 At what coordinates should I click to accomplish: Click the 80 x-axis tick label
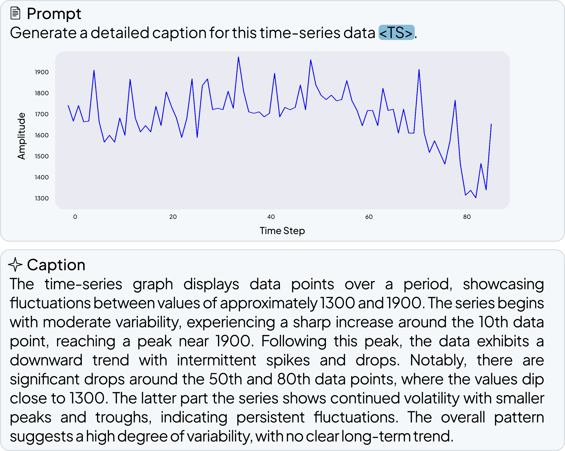point(467,217)
